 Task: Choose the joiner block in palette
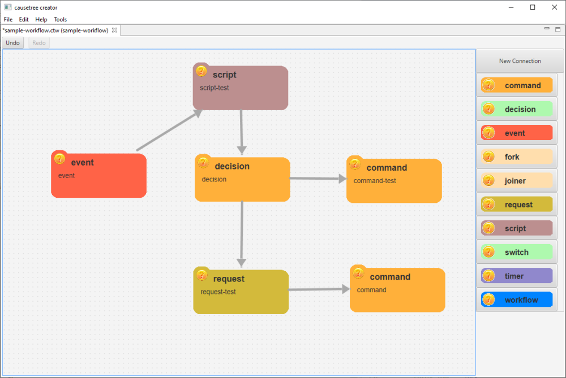[516, 181]
